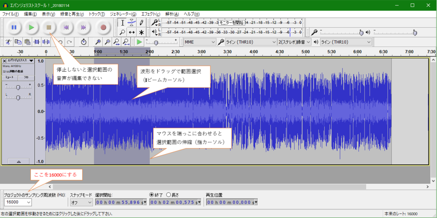Cut the selection with the scissors icon
Image resolution: width=437 pixels, height=218 pixels.
[x=9, y=42]
